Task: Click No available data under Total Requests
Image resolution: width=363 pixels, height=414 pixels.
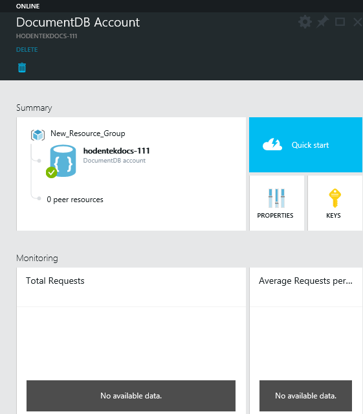Action: pyautogui.click(x=131, y=395)
